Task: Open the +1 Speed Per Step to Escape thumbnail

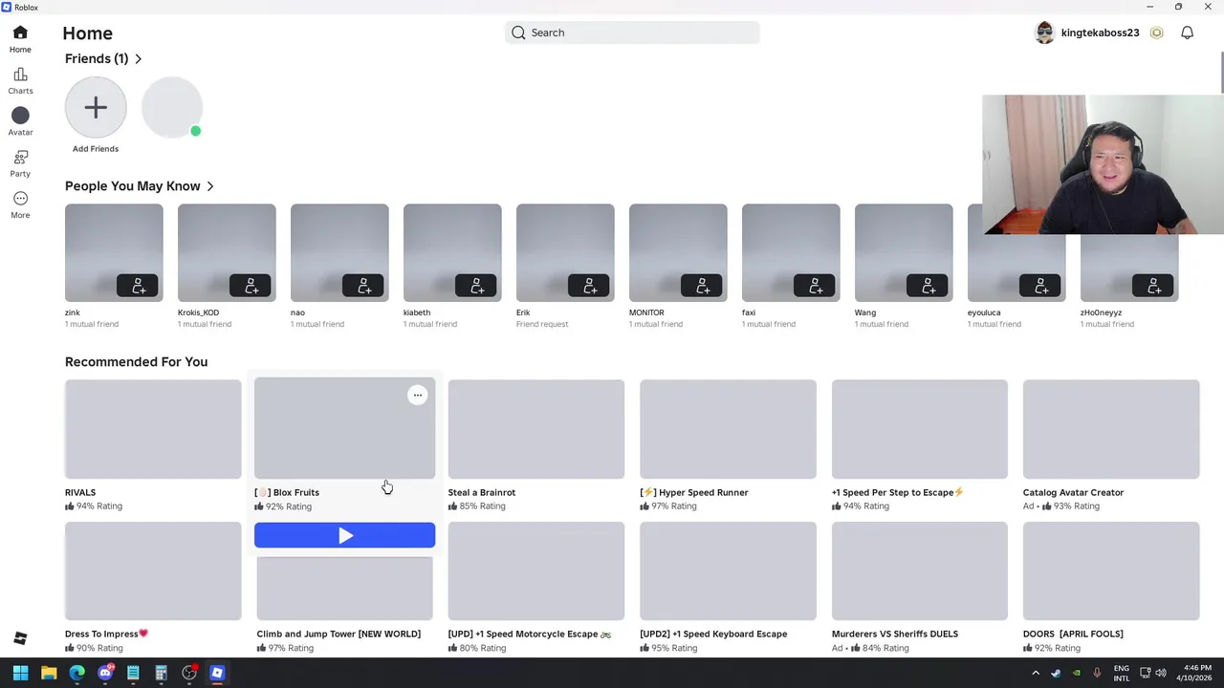Action: 920,429
